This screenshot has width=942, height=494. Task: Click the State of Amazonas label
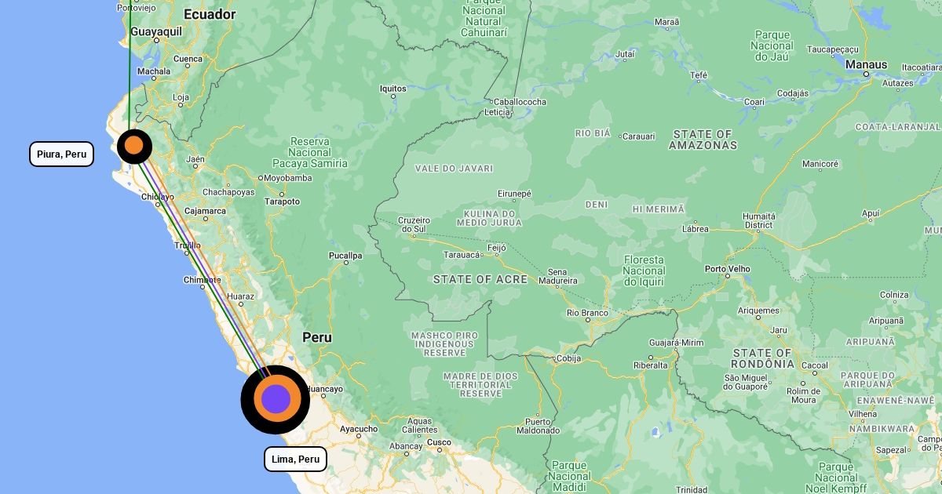[703, 140]
